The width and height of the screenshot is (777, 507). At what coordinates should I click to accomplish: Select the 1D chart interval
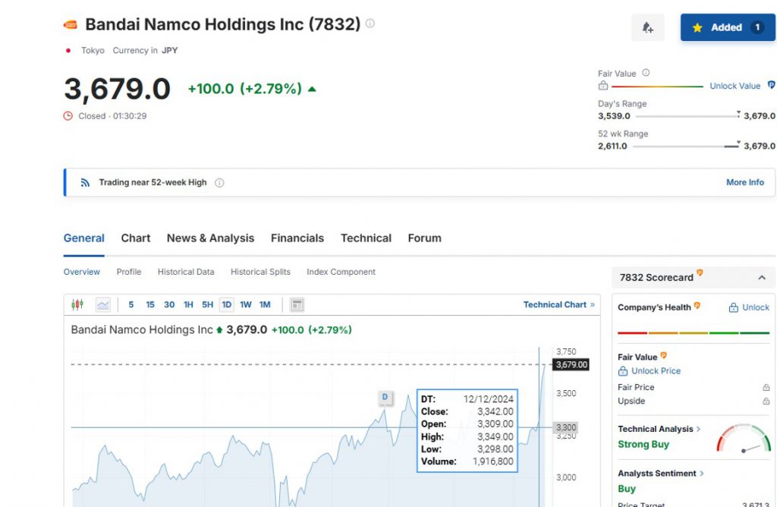pos(226,305)
